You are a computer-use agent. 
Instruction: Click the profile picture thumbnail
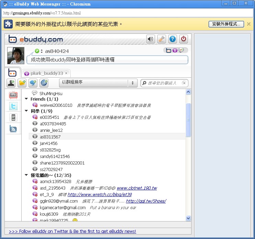[16, 56]
